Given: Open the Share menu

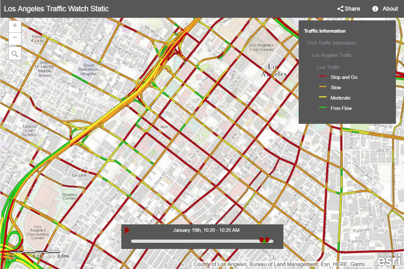Looking at the screenshot, I should click(349, 9).
